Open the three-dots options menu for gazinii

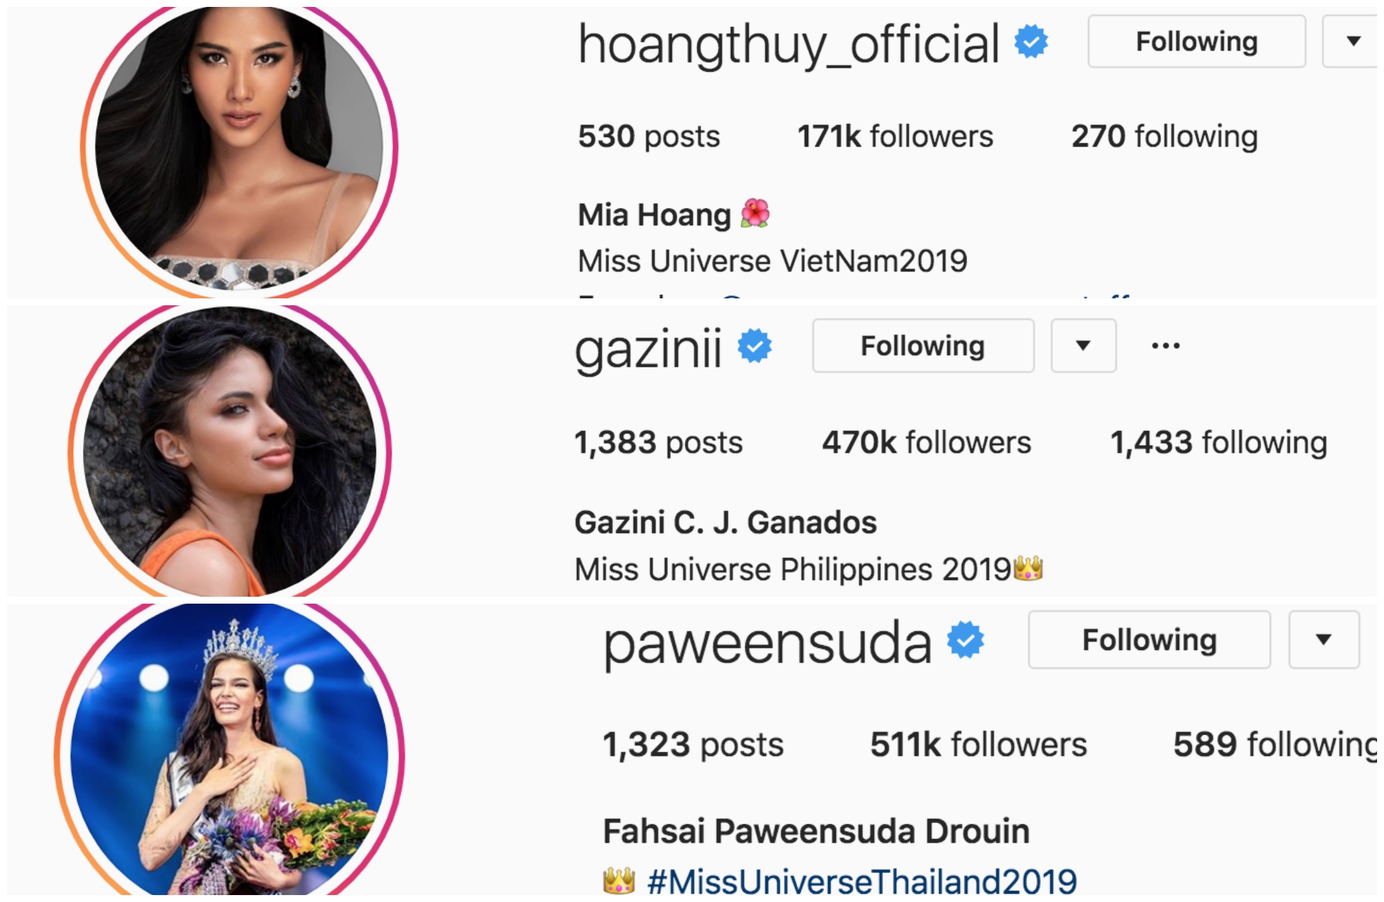click(x=1166, y=345)
